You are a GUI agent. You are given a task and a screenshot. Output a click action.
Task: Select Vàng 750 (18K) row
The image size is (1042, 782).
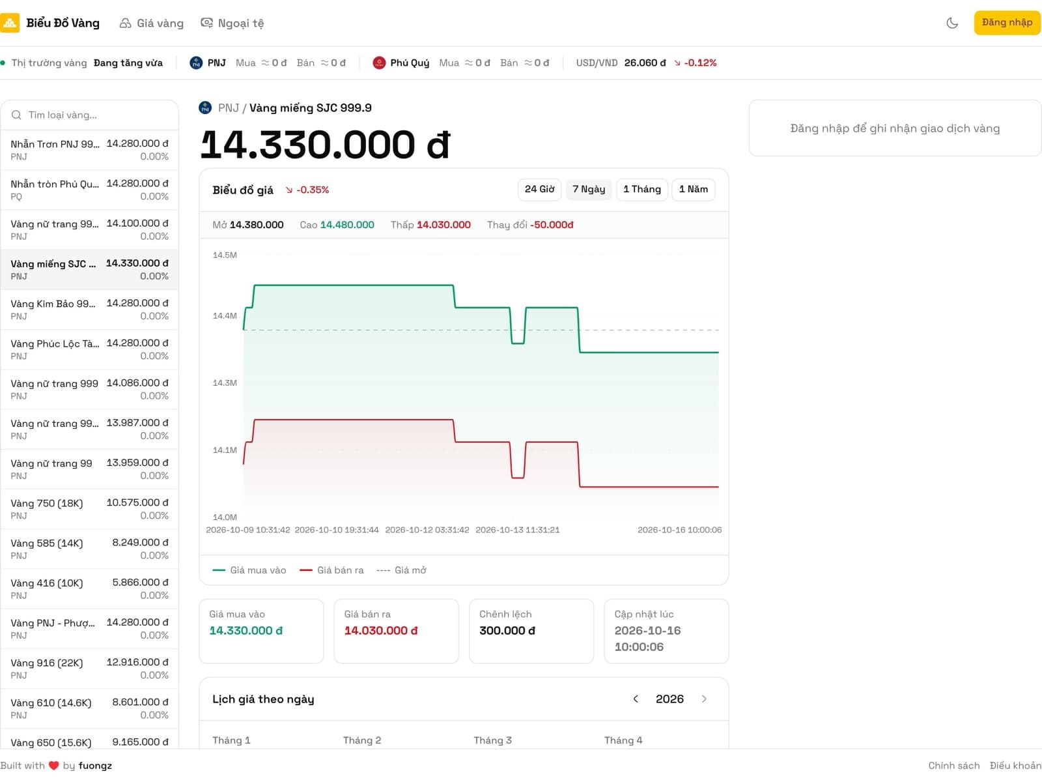point(90,509)
